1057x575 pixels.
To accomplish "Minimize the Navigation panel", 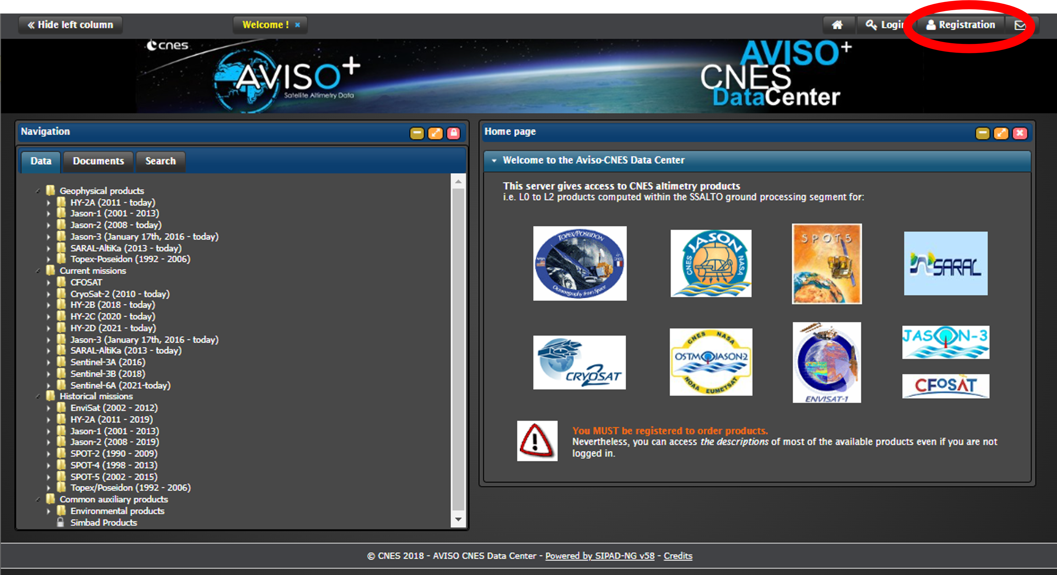I will (x=417, y=133).
